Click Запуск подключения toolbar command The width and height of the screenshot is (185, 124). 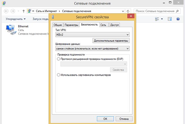[40, 19]
